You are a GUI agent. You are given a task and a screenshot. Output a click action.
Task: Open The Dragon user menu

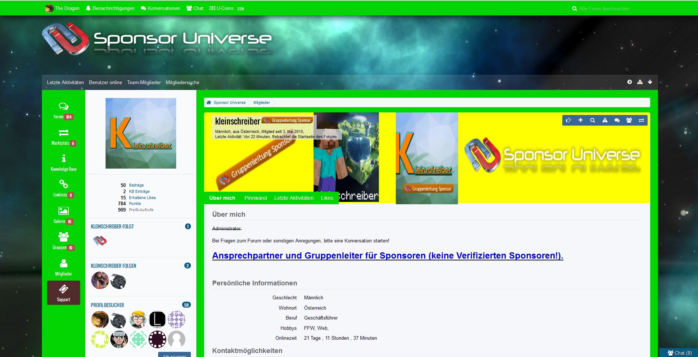point(63,8)
